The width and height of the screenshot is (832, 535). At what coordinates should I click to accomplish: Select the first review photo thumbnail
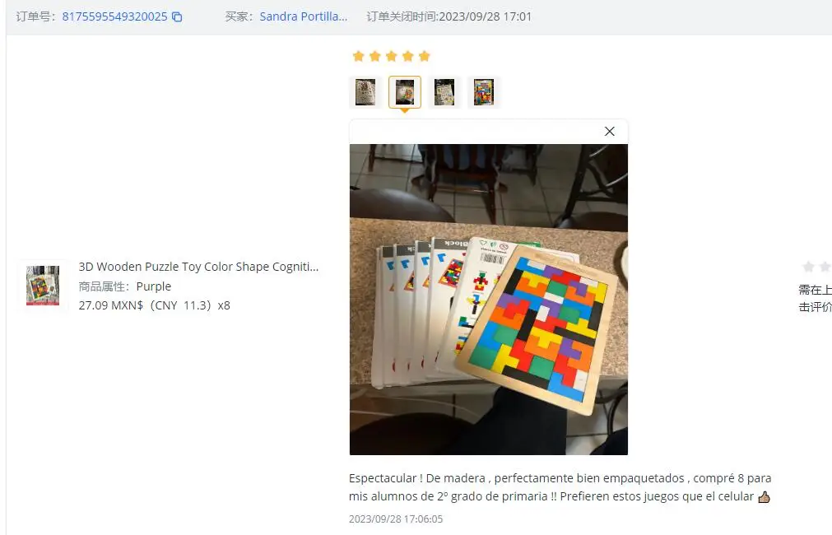pyautogui.click(x=365, y=92)
